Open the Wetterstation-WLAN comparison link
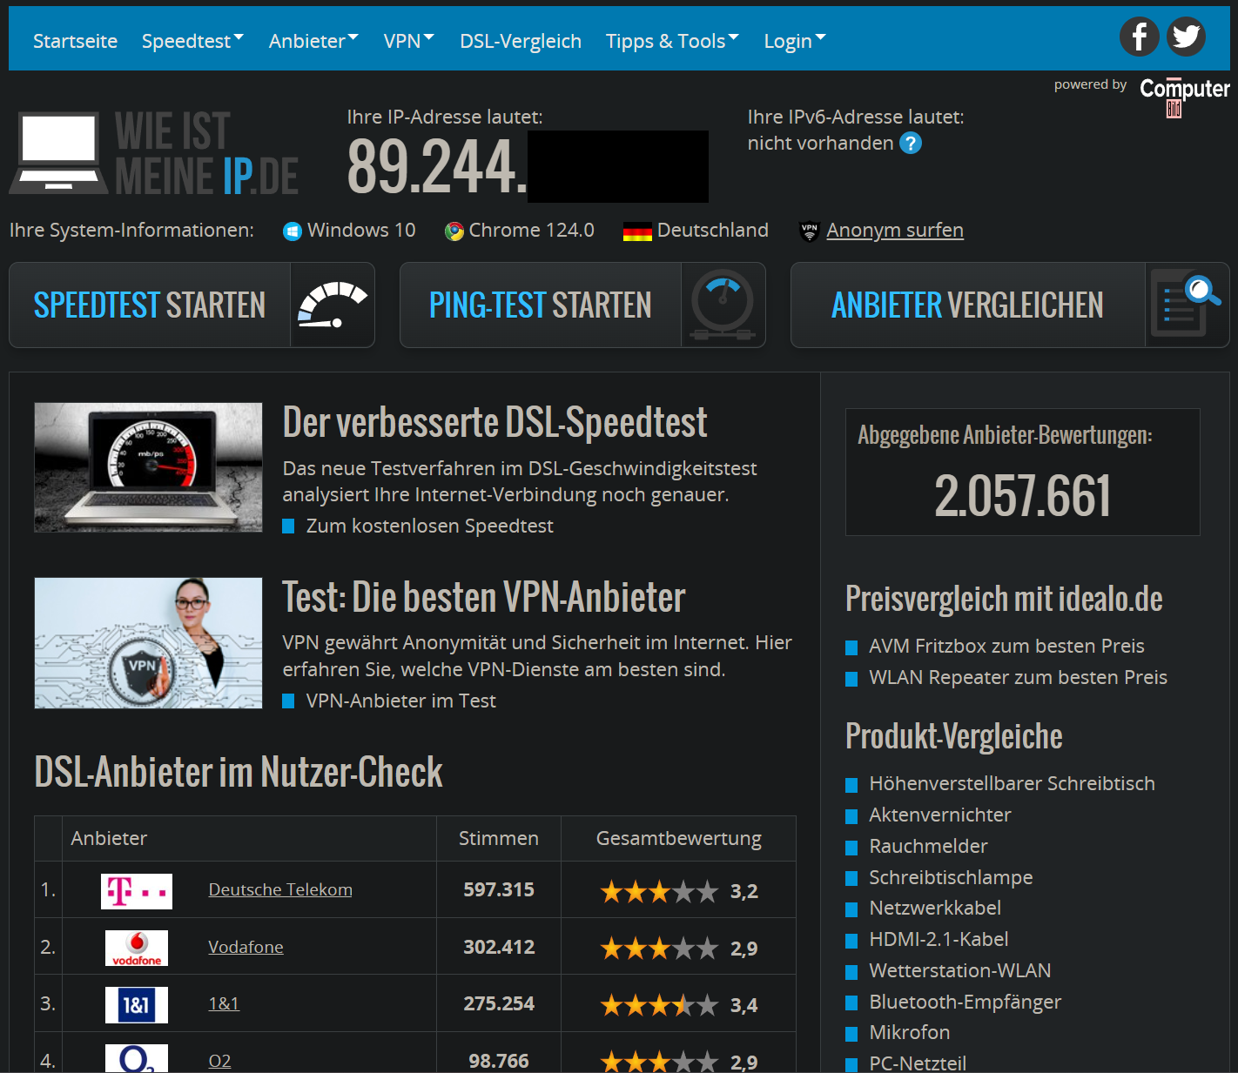The height and width of the screenshot is (1073, 1238). pyautogui.click(x=959, y=970)
